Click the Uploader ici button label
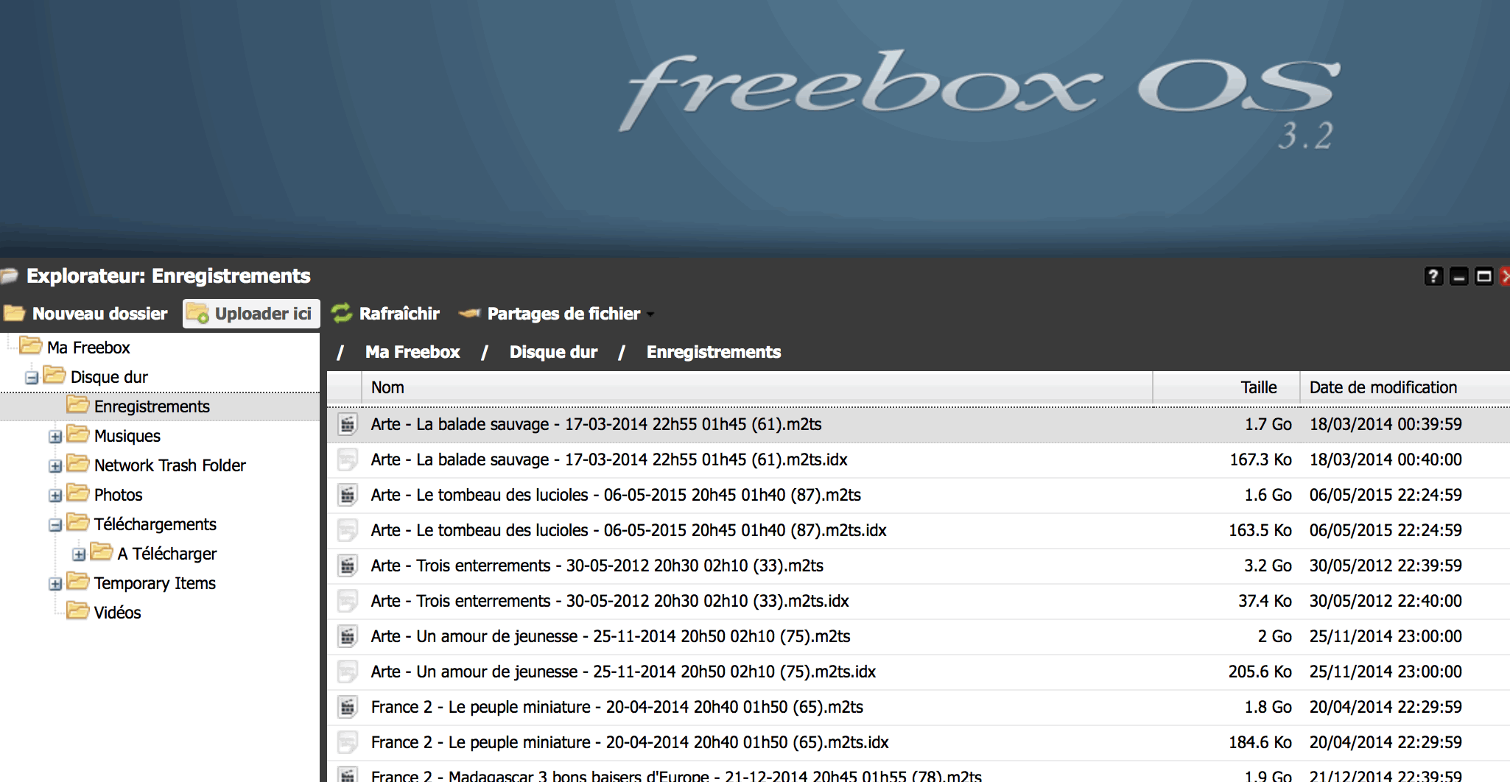 click(x=263, y=314)
